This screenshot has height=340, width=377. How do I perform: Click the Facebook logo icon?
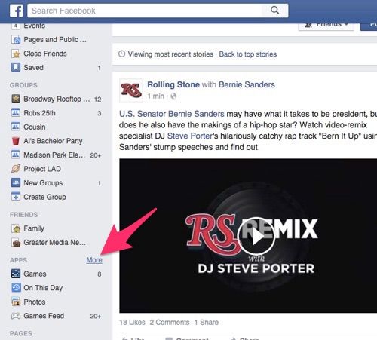coord(17,11)
